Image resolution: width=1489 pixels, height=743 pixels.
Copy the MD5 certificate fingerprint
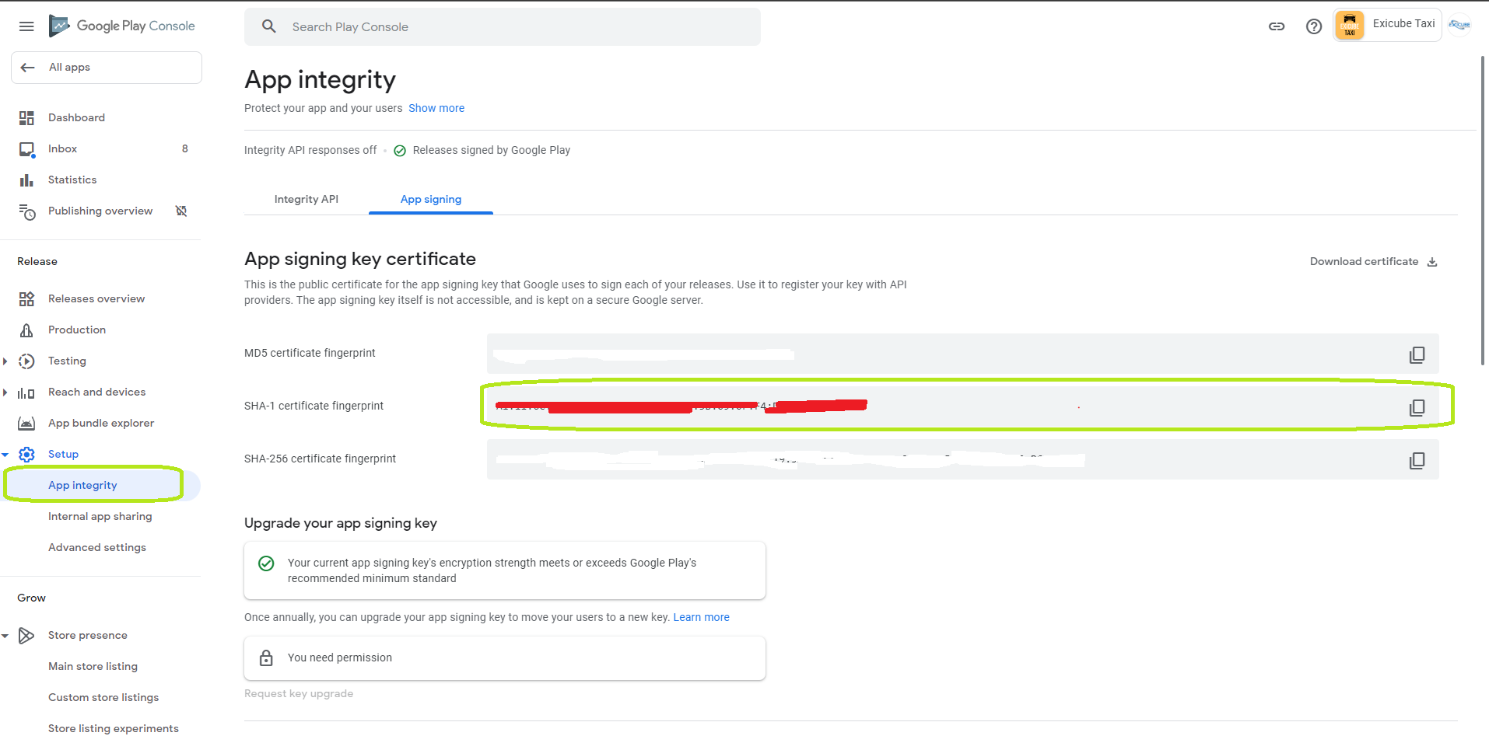(x=1417, y=354)
